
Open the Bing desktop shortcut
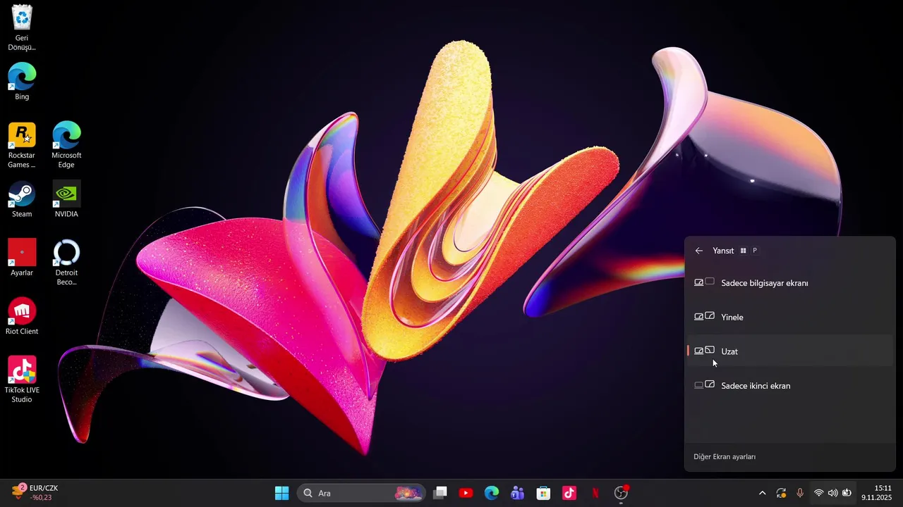pos(22,82)
